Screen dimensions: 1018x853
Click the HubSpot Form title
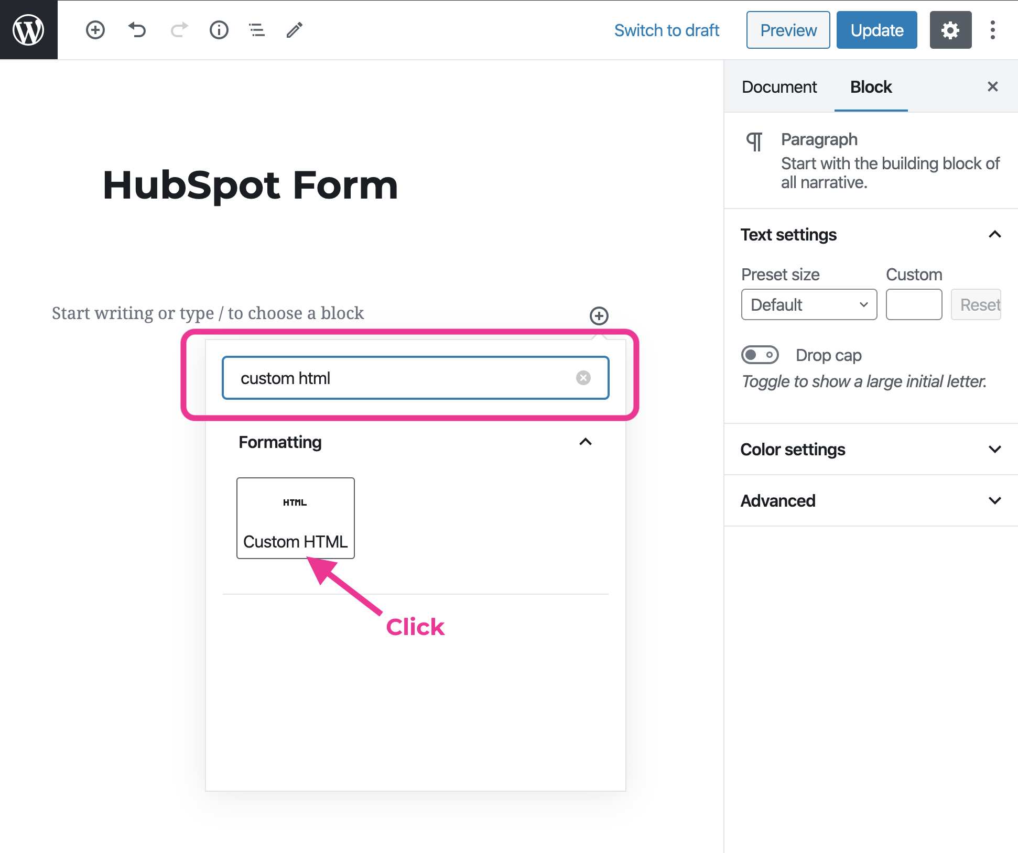coord(251,185)
